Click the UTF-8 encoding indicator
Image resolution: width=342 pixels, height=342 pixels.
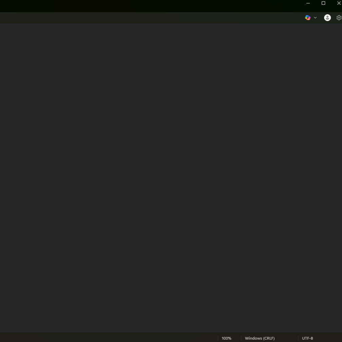pyautogui.click(x=307, y=338)
